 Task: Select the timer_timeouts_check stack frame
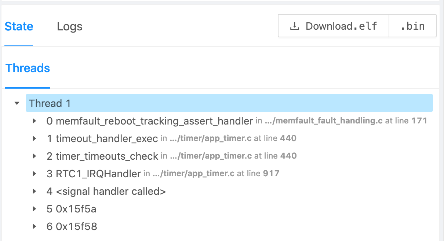tap(107, 156)
